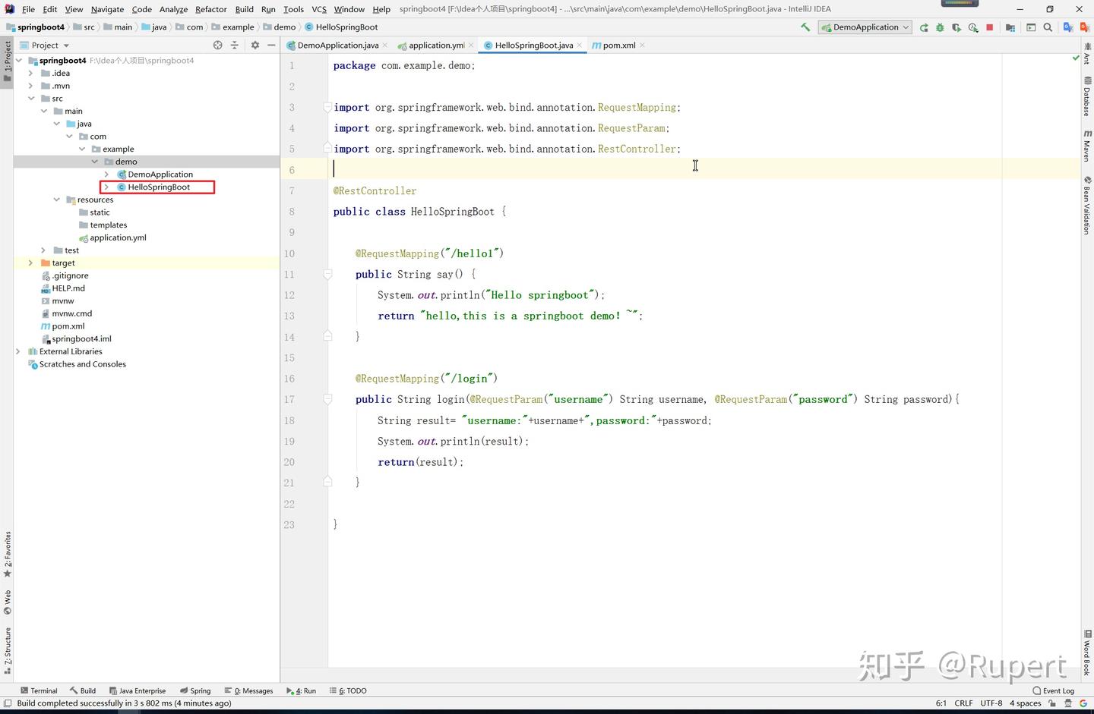Select application.yml in the project tree
This screenshot has height=714, width=1094.
[118, 237]
